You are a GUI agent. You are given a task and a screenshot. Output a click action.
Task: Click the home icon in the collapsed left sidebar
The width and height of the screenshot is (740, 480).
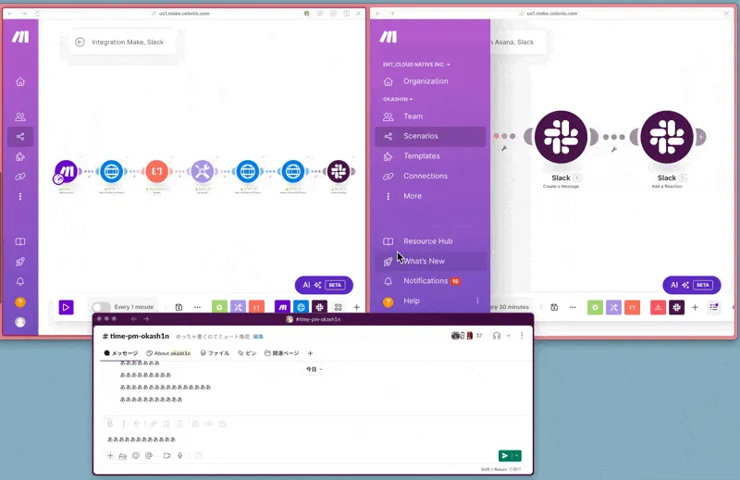(20, 81)
